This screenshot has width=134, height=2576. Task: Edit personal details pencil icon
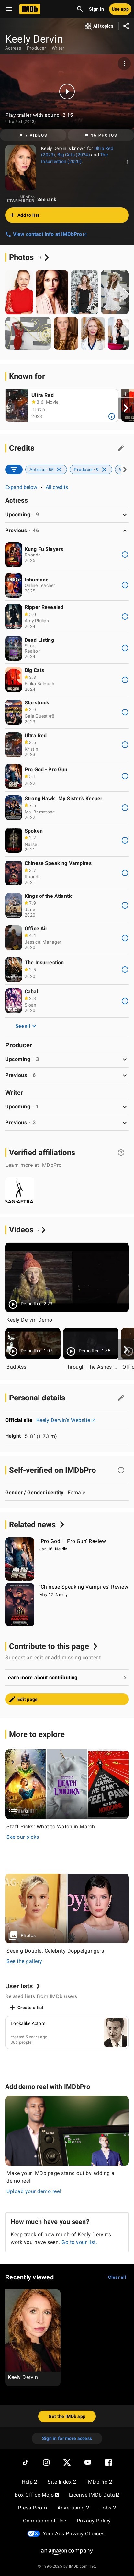[x=121, y=1398]
